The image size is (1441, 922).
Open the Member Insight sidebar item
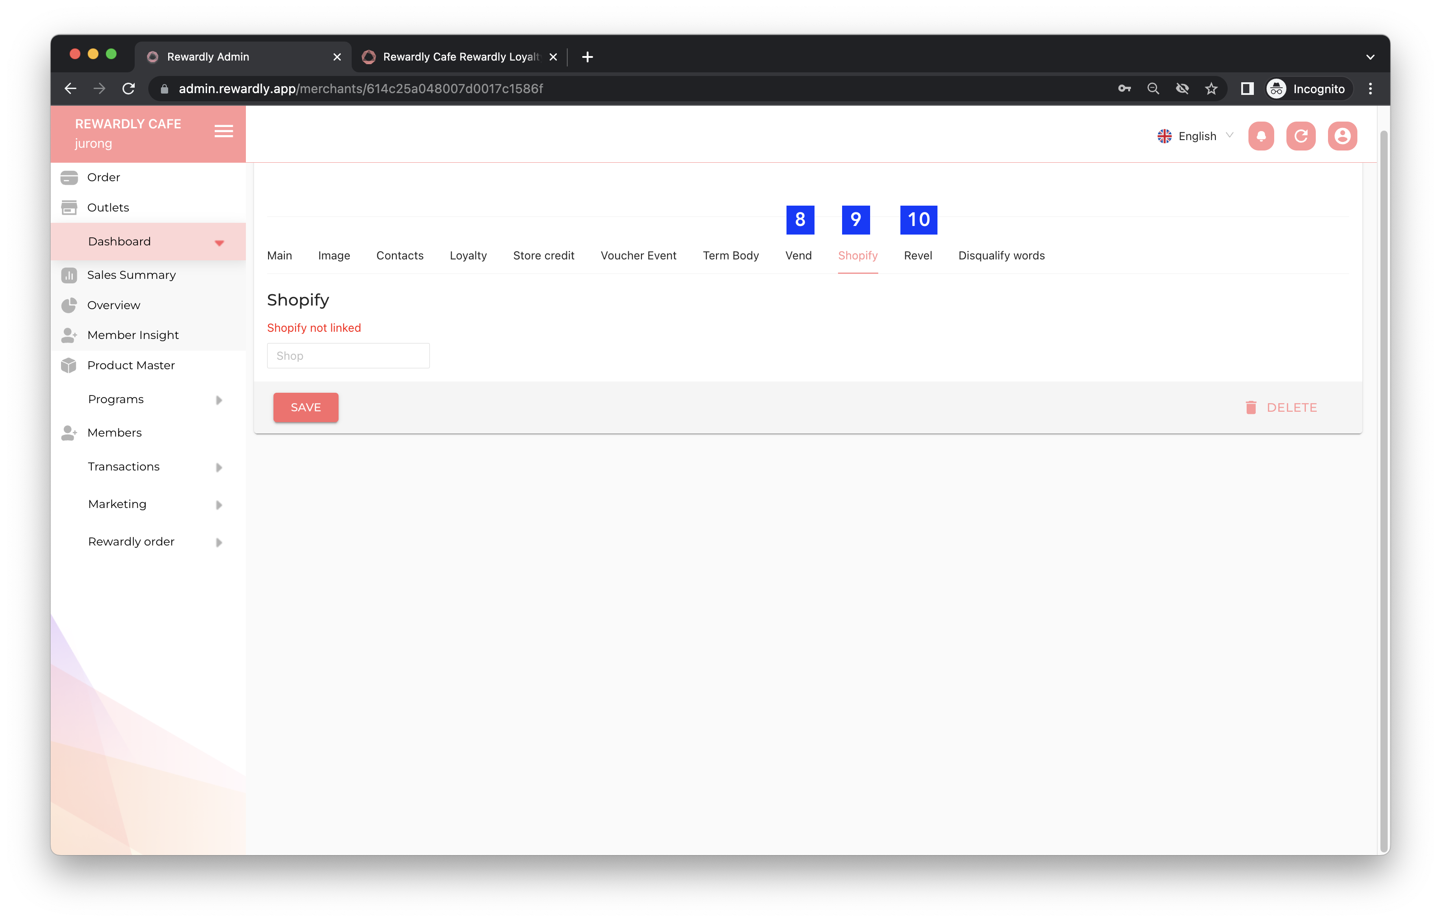(133, 335)
